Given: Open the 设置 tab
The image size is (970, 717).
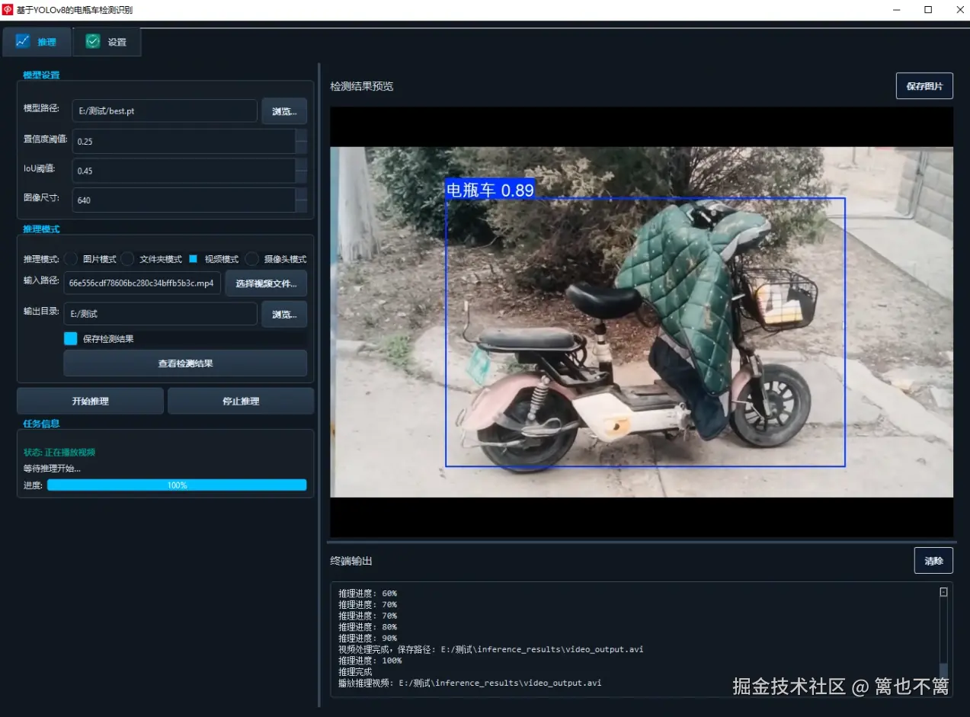Looking at the screenshot, I should click(107, 42).
